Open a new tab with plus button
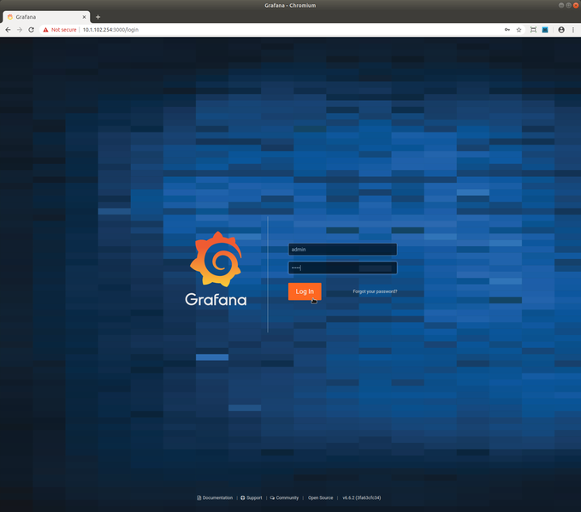 tap(98, 17)
